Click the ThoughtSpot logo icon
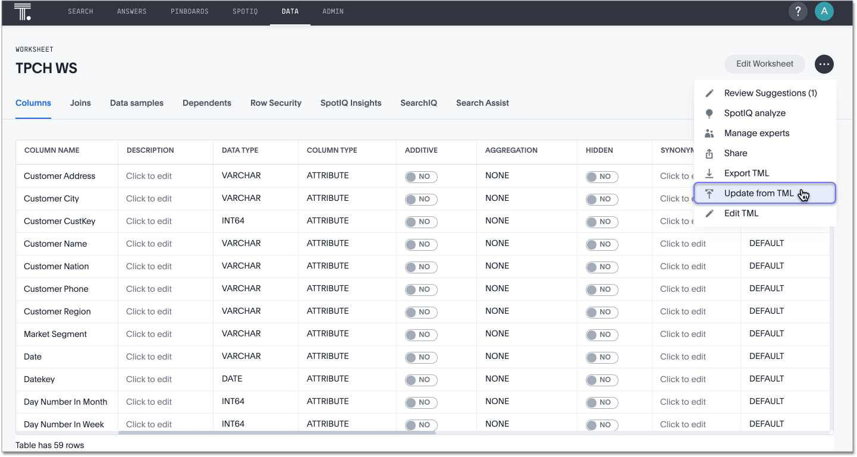The image size is (857, 457). click(x=23, y=11)
